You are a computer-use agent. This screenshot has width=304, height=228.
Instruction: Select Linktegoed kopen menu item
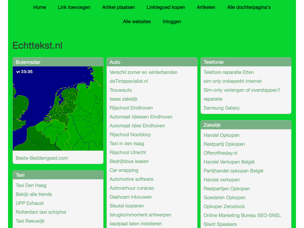[166, 7]
